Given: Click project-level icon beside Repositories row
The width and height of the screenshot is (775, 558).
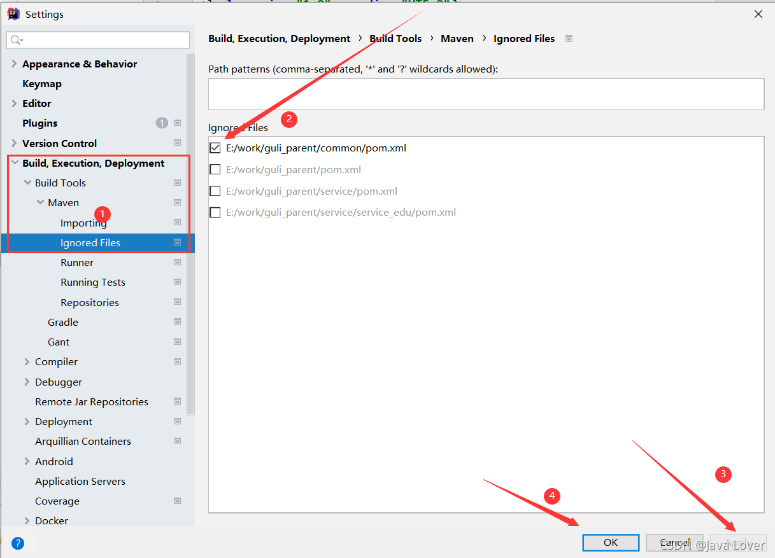Looking at the screenshot, I should 178,302.
